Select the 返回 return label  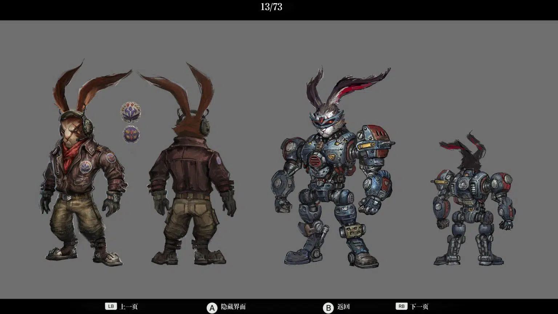(x=343, y=307)
